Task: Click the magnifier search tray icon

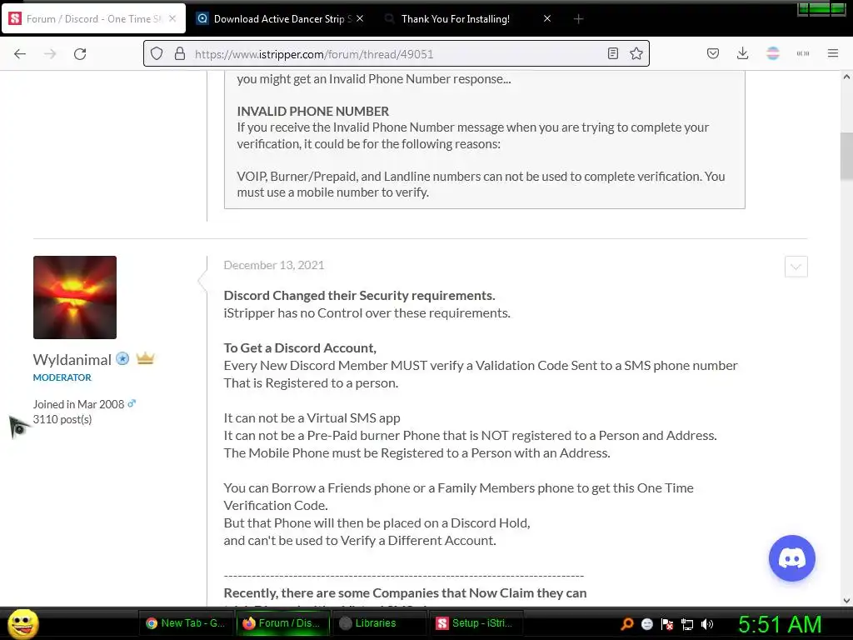Action: click(x=627, y=624)
